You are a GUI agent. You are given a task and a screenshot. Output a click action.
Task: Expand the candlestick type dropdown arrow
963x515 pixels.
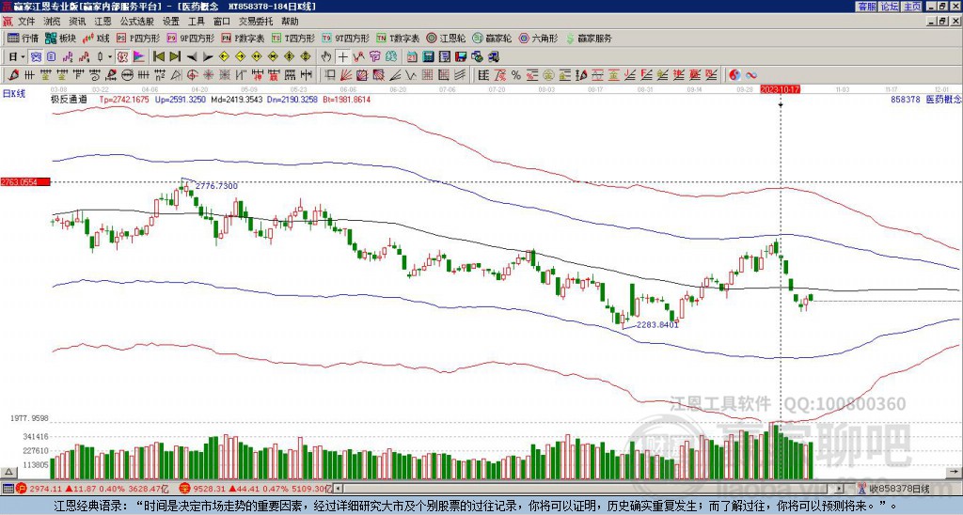110,57
